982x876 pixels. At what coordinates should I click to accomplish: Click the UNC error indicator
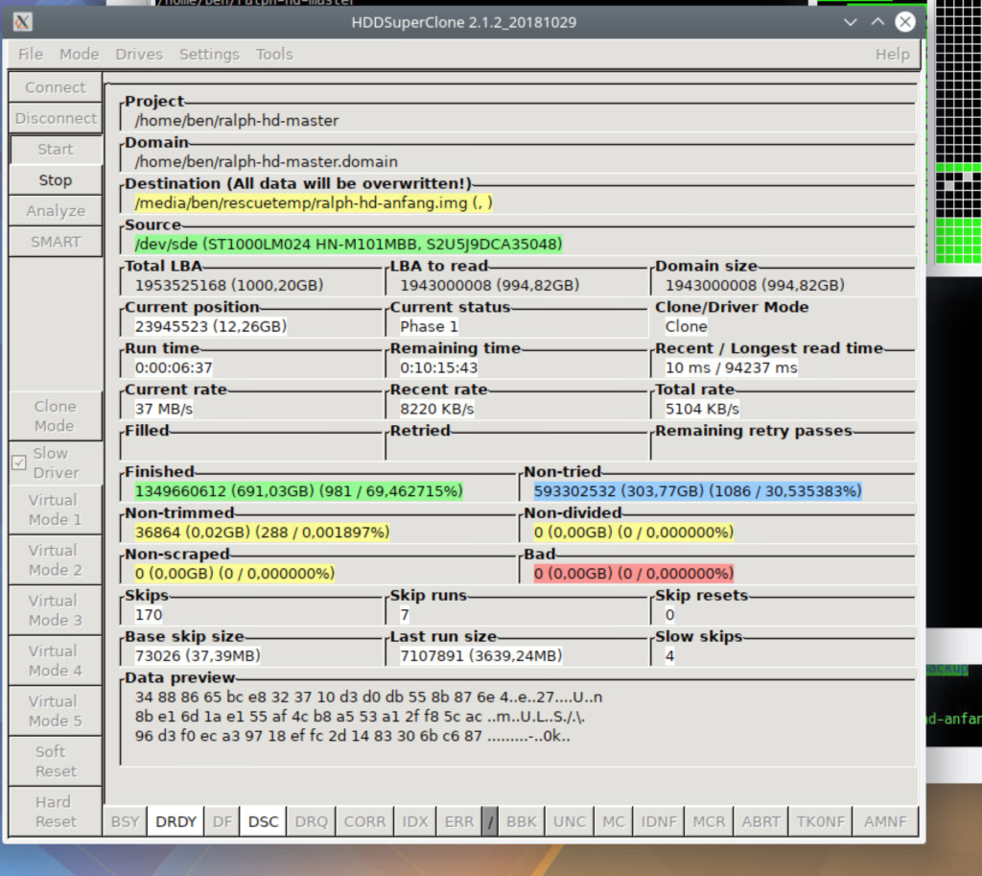click(x=570, y=821)
